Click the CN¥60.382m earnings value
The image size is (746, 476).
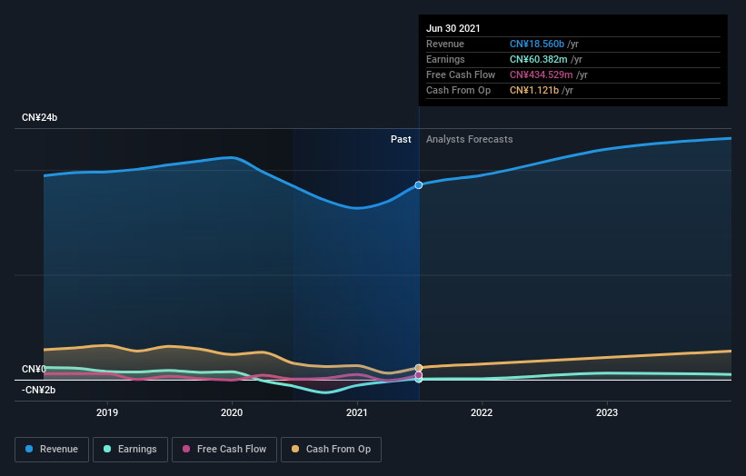coord(538,59)
